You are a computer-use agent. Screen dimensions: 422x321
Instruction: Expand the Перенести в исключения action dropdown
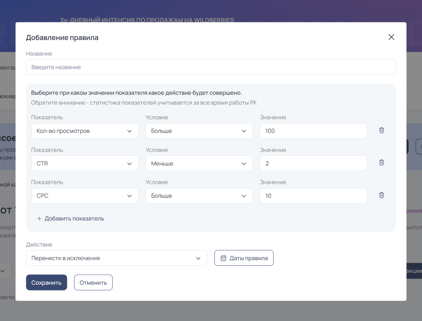click(x=116, y=258)
